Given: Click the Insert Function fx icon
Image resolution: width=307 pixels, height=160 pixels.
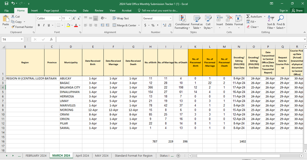Looking at the screenshot, I should click(51, 39).
